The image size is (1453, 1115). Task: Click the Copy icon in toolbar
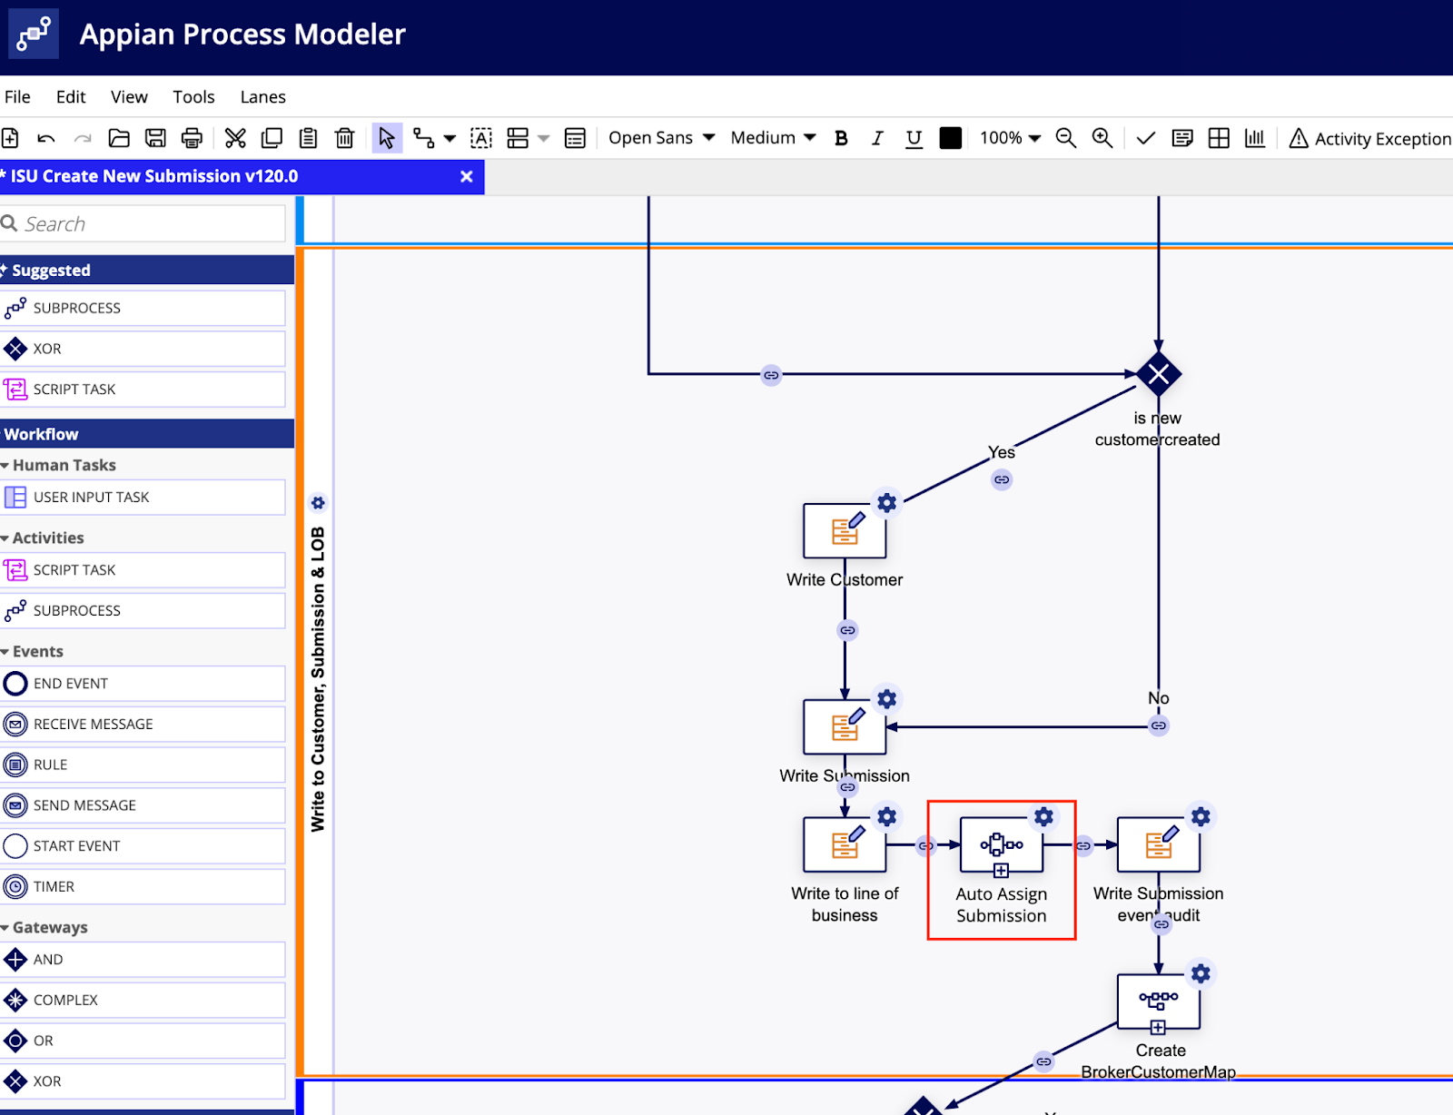pos(272,138)
